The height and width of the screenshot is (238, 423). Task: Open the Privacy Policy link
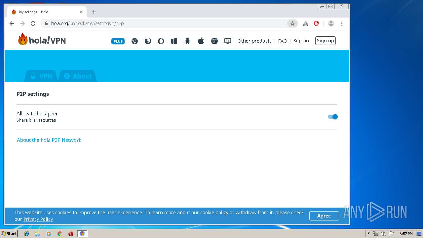(x=38, y=219)
